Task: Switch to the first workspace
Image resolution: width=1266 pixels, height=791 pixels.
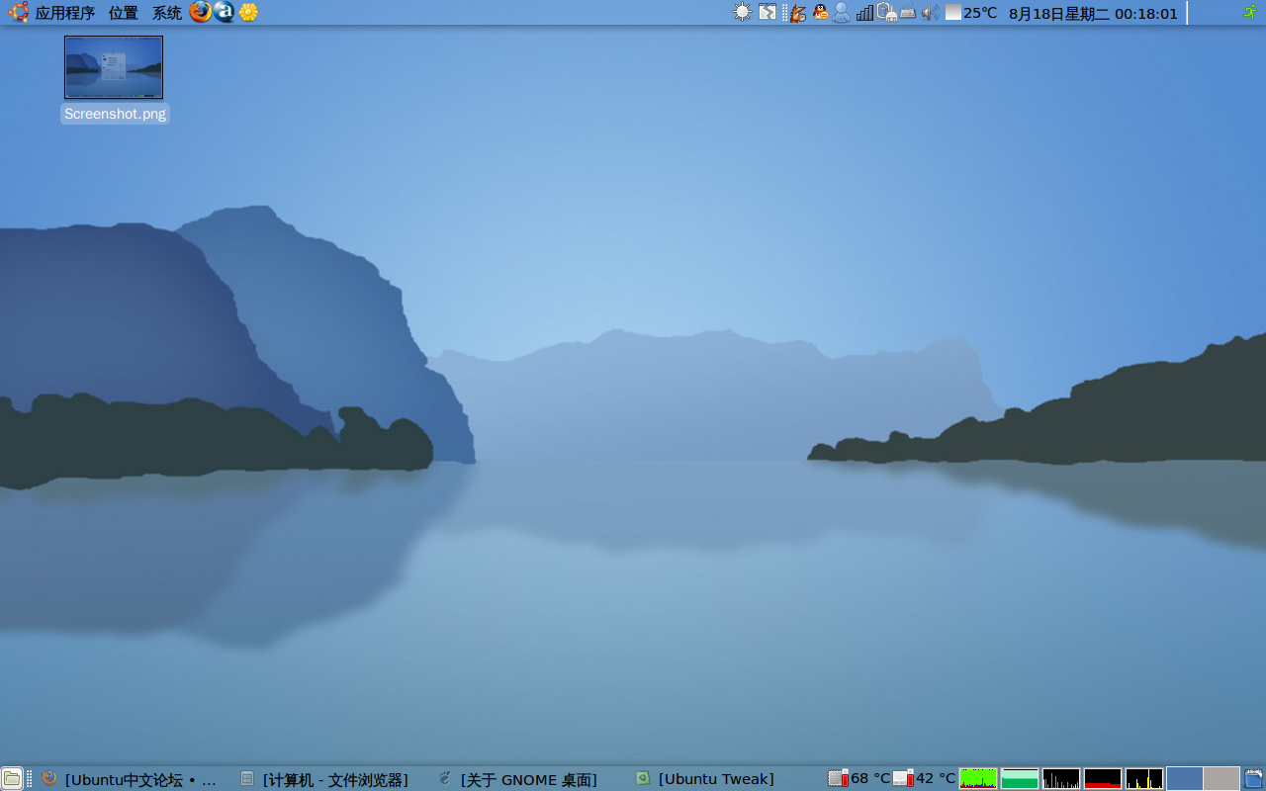Action: [x=1185, y=778]
